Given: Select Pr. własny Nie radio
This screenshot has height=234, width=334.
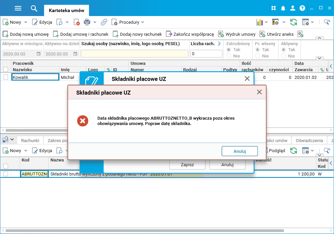Looking at the screenshot, I should pyautogui.click(x=258, y=56).
